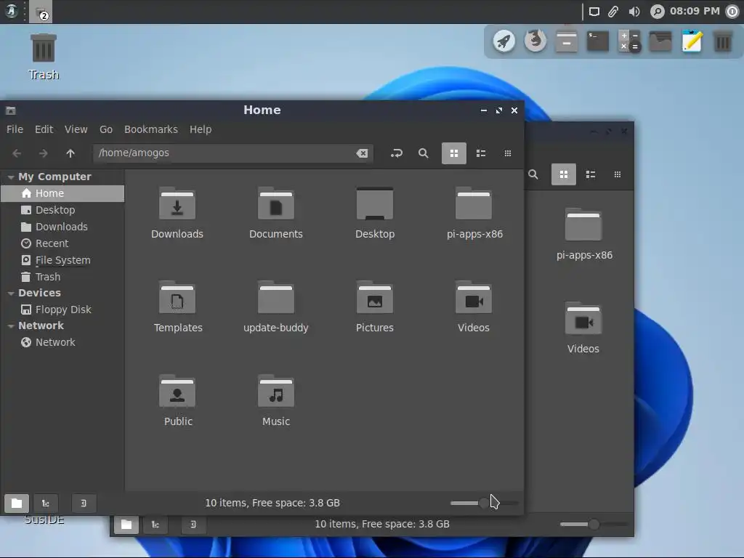Open the notes app in dock

pos(692,41)
